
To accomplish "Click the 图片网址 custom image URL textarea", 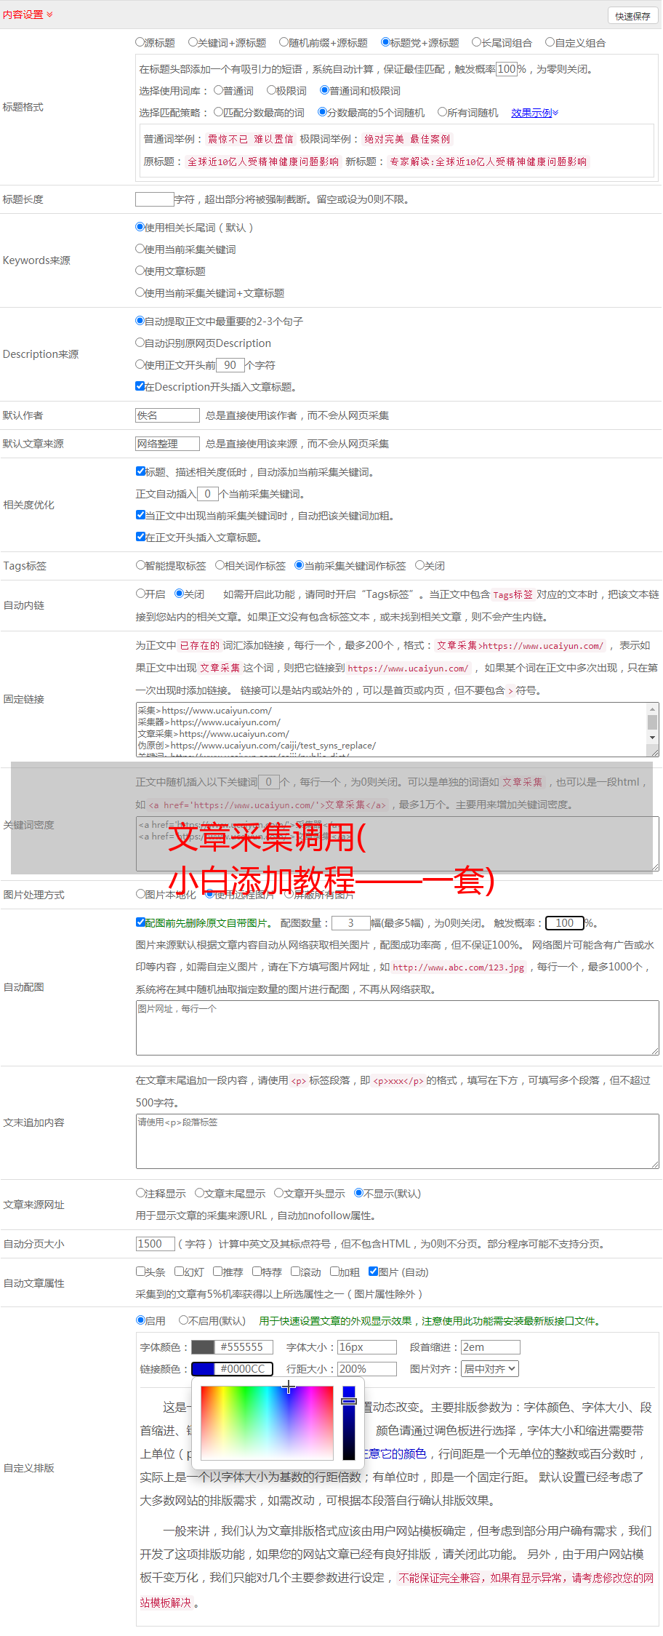I will (397, 1028).
